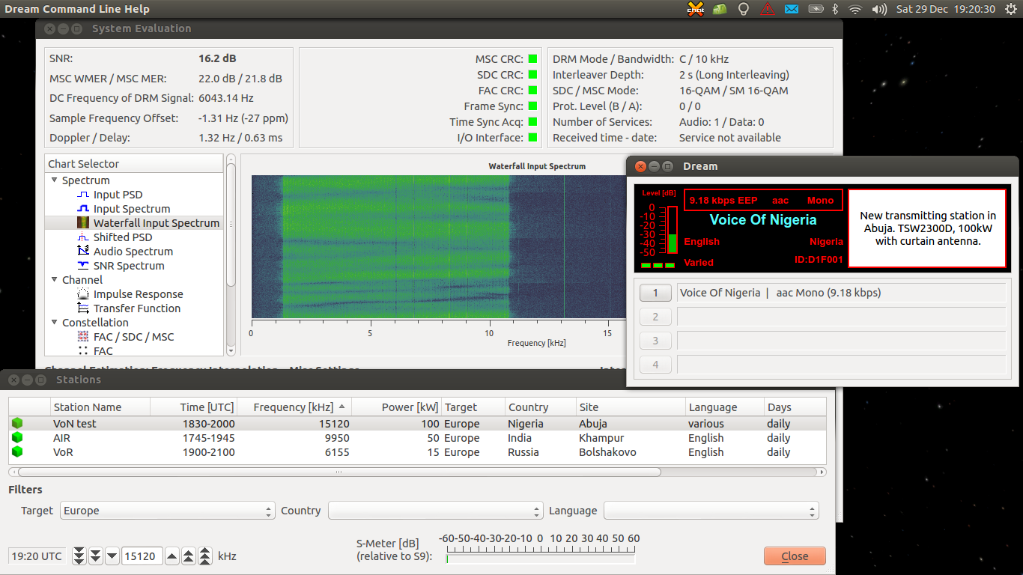Click service button 3 in Dream window
Viewport: 1023px width, 575px height.
(655, 341)
